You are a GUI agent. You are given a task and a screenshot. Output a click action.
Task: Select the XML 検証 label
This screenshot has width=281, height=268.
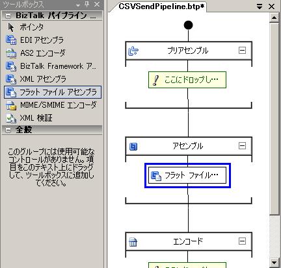36,118
